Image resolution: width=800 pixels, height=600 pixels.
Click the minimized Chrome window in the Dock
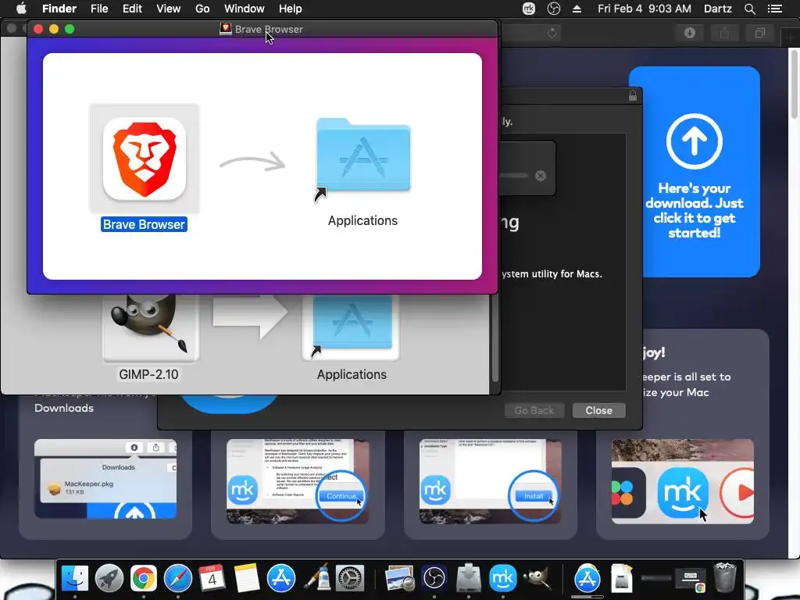pos(691,580)
